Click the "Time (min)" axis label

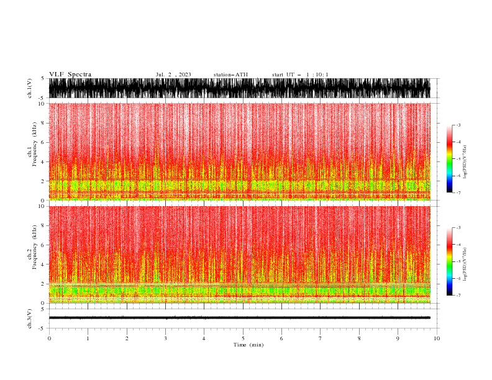point(248,345)
